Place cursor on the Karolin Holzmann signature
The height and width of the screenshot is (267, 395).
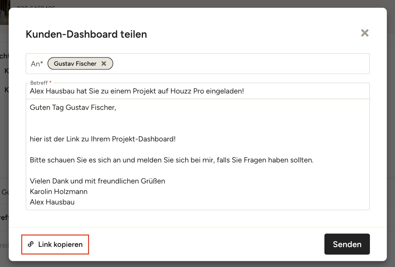[59, 192]
